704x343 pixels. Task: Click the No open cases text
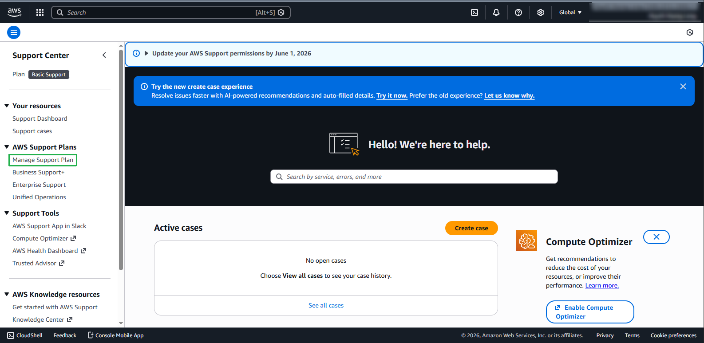pos(326,260)
